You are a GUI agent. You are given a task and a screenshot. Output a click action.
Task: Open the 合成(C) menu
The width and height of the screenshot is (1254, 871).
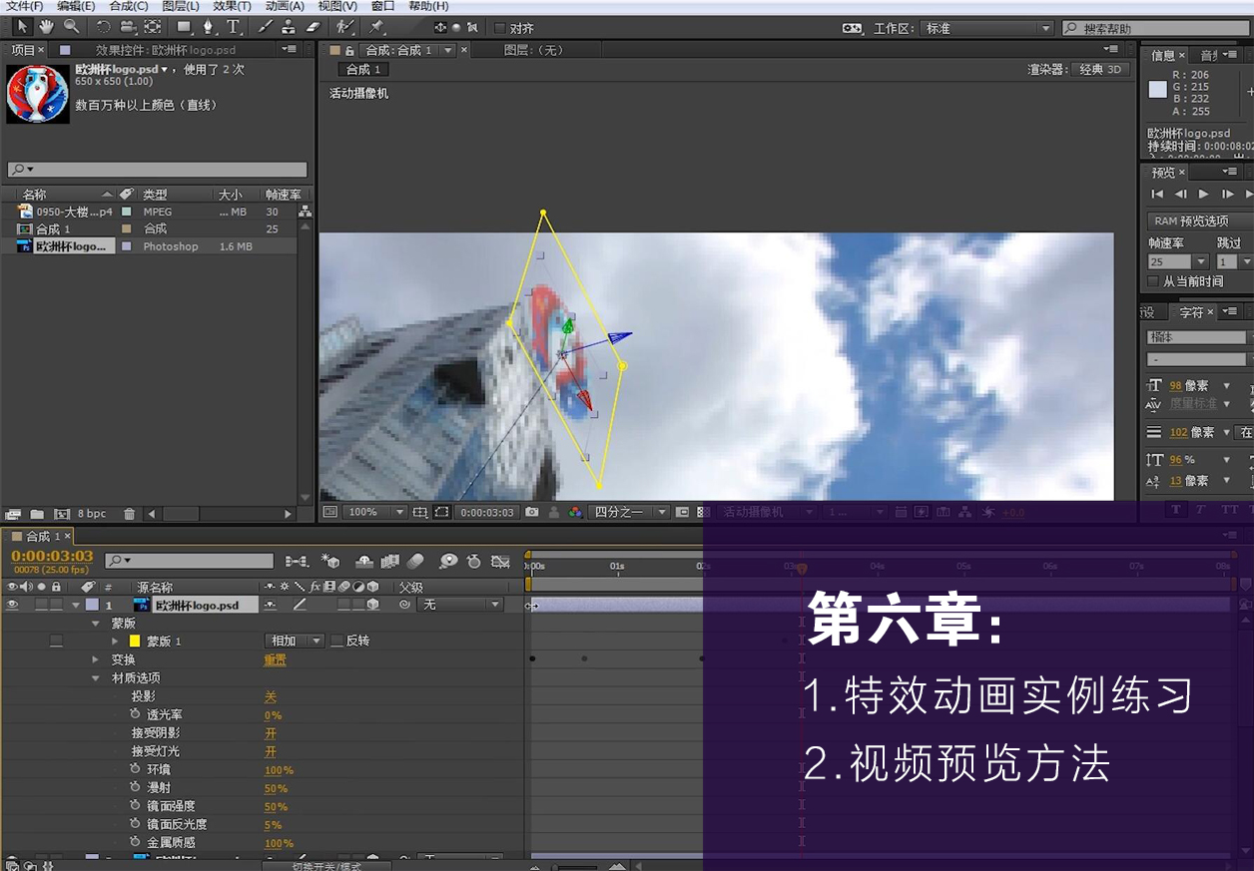point(129,6)
